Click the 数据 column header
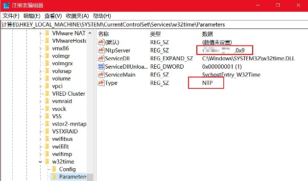 point(208,34)
